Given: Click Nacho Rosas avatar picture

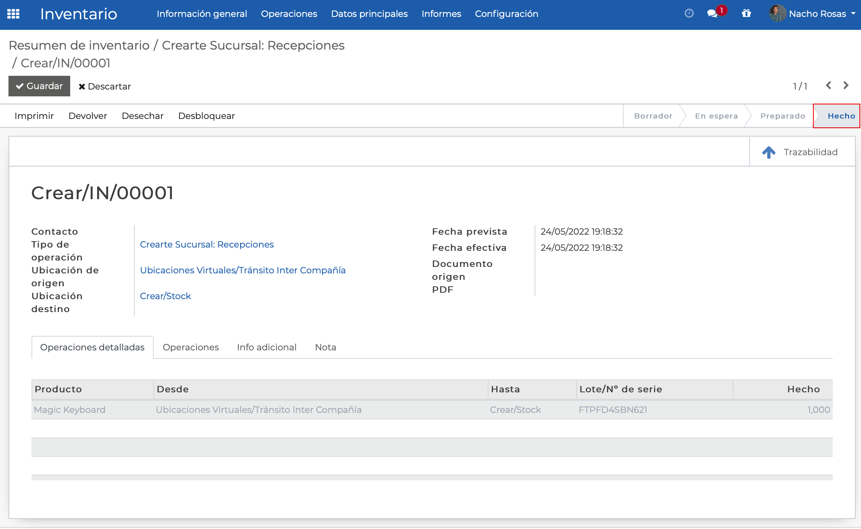Looking at the screenshot, I should click(x=777, y=14).
